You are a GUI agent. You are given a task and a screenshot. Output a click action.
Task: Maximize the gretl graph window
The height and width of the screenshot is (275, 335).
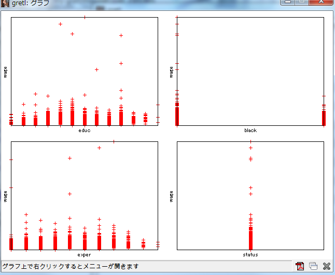pos(302,2)
